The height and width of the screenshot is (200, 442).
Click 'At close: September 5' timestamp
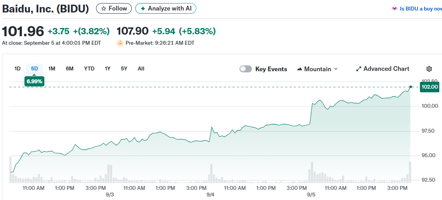coord(52,43)
